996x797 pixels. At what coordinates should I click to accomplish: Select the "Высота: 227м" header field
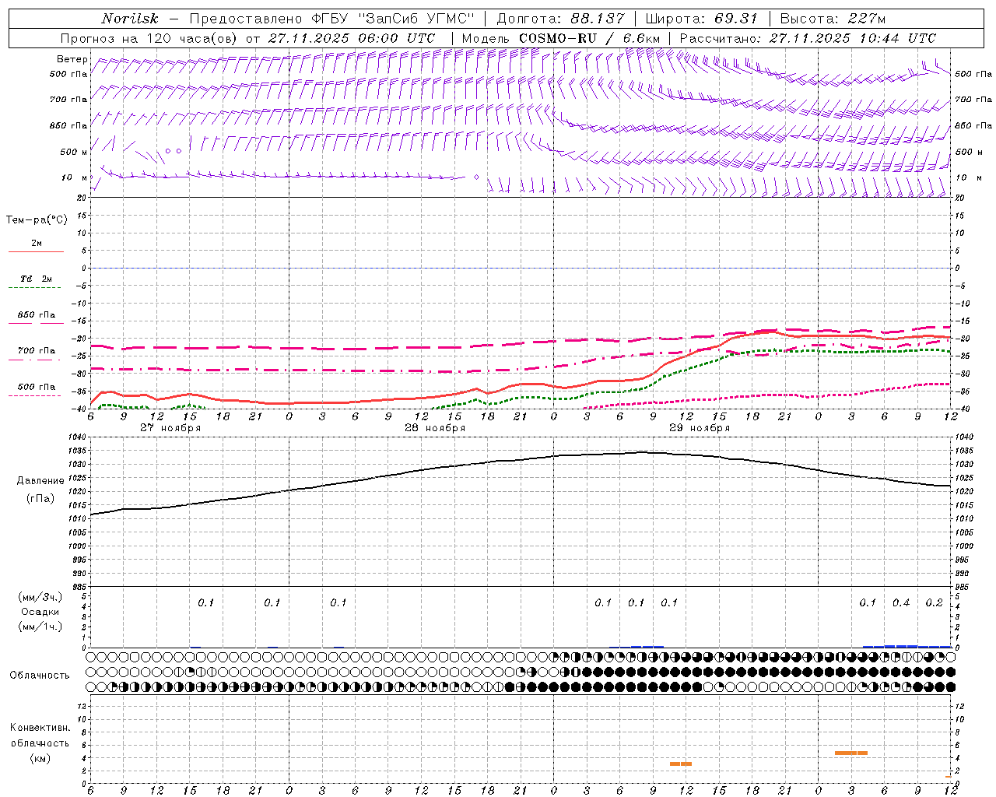click(x=833, y=19)
